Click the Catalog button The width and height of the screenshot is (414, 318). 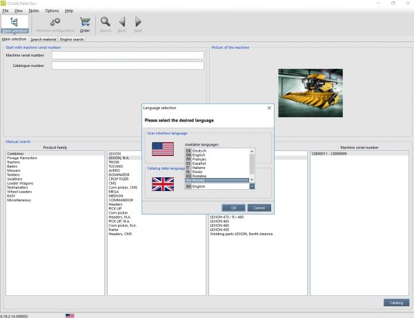point(396,303)
